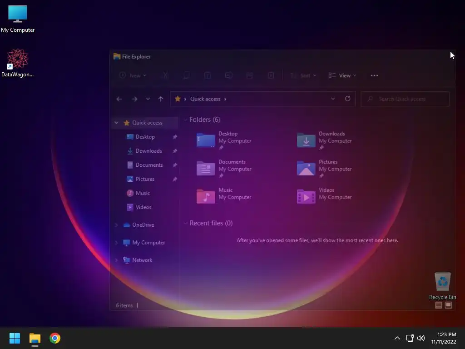Viewport: 465px width, 349px height.
Task: Expand the Network tree node
Action: 117,260
